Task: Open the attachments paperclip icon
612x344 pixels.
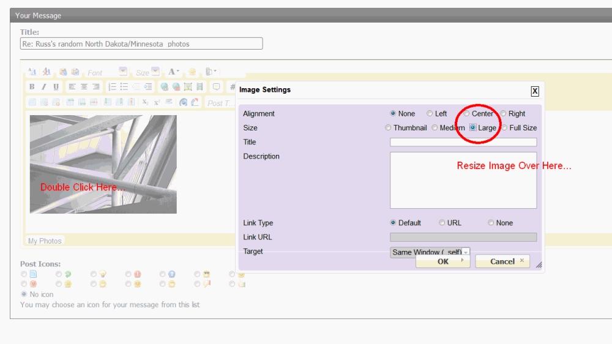Action: (210, 72)
